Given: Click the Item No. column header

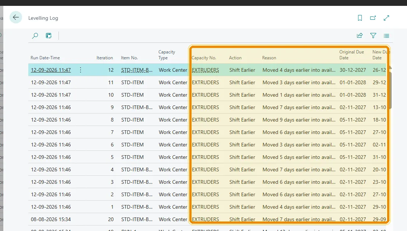Looking at the screenshot, I should click(129, 58).
